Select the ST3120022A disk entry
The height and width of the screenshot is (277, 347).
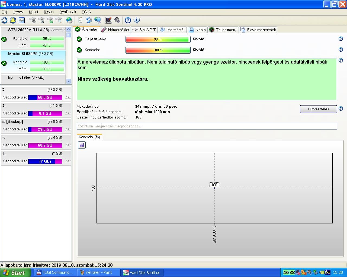point(33,38)
